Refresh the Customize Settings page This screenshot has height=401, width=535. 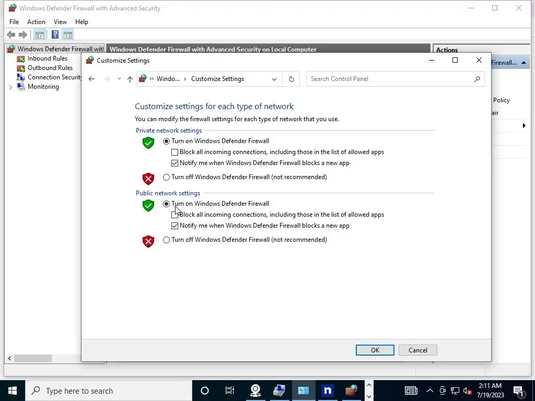292,79
